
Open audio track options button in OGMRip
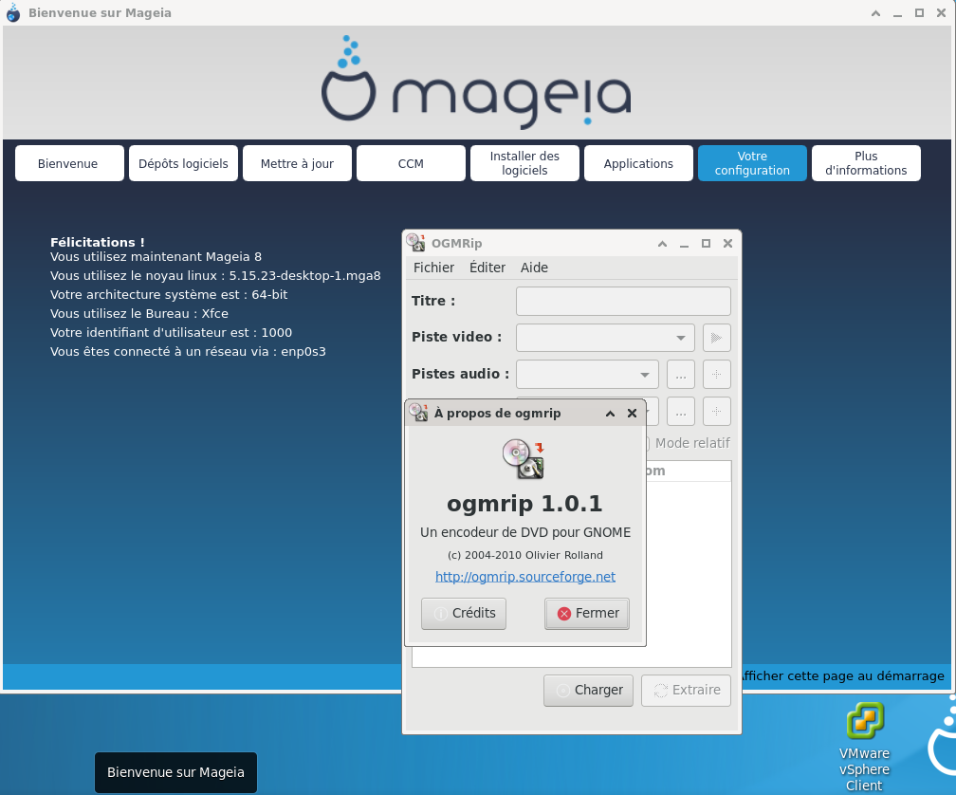(x=680, y=375)
